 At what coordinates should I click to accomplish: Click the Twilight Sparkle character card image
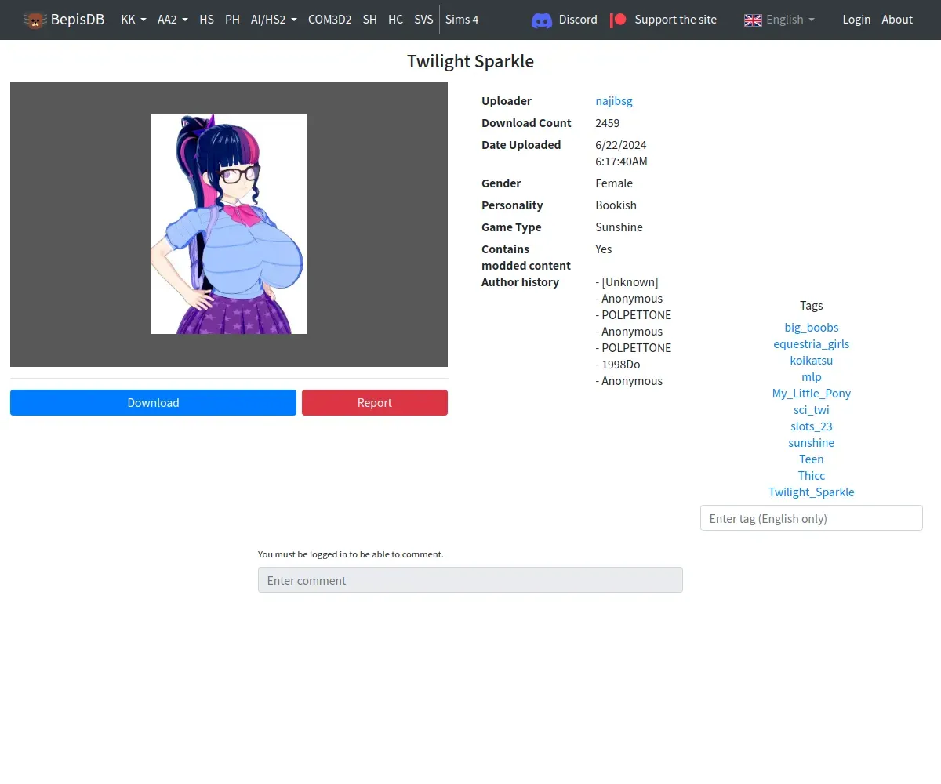tap(229, 224)
